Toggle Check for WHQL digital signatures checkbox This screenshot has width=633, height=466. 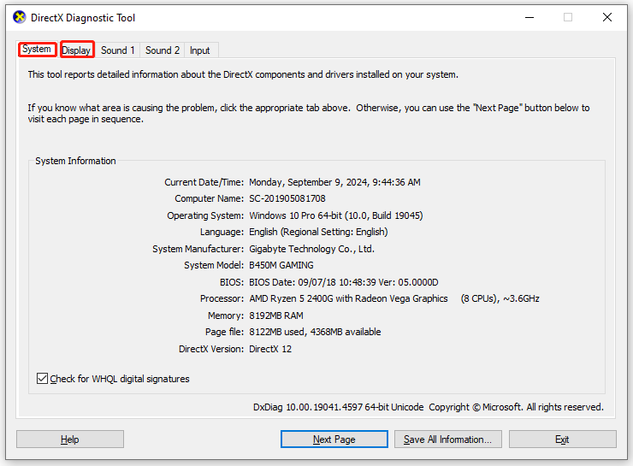tap(43, 379)
